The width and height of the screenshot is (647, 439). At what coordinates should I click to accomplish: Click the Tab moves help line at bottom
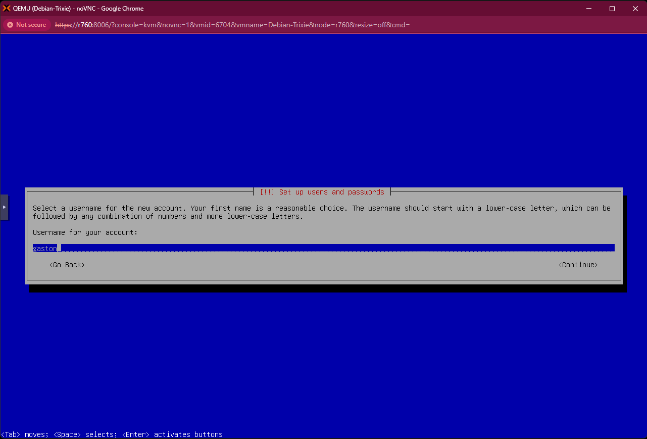(x=112, y=434)
